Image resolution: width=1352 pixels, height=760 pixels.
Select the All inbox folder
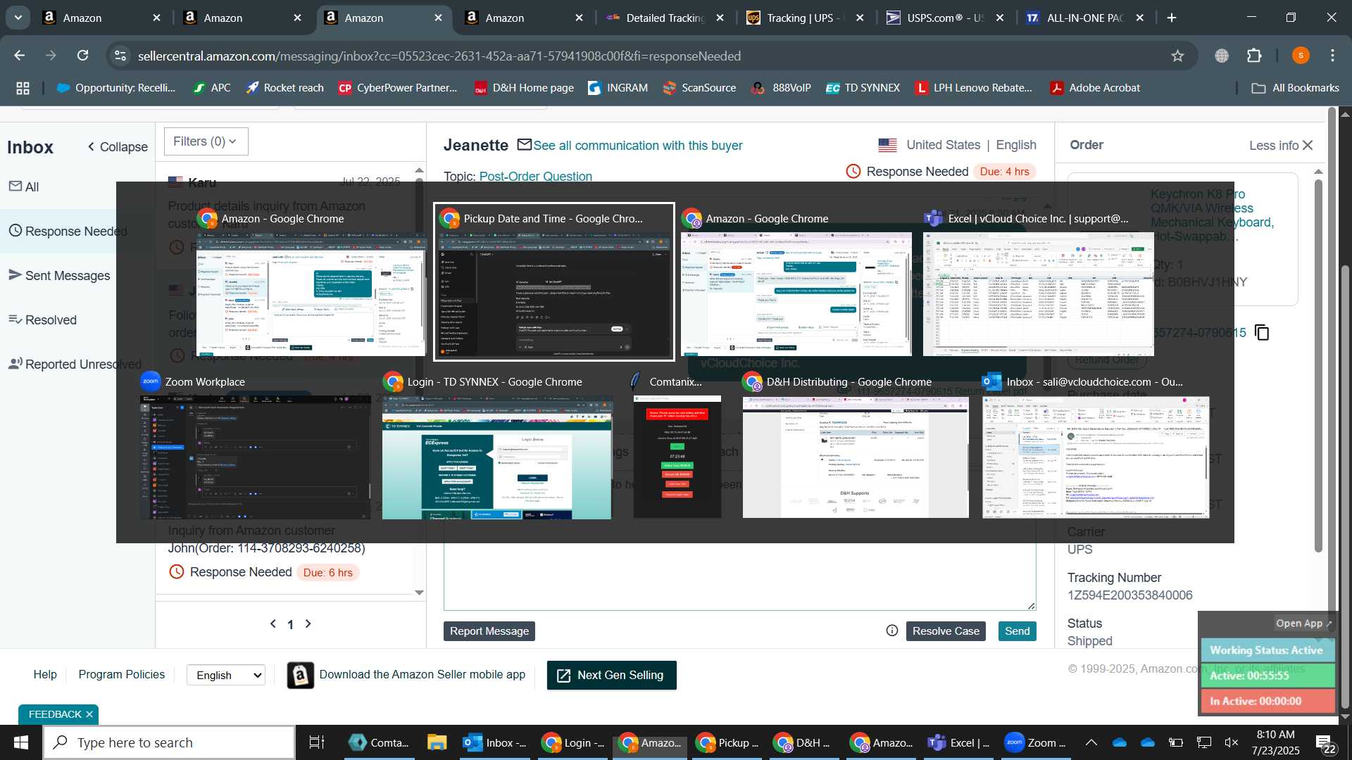pyautogui.click(x=24, y=186)
